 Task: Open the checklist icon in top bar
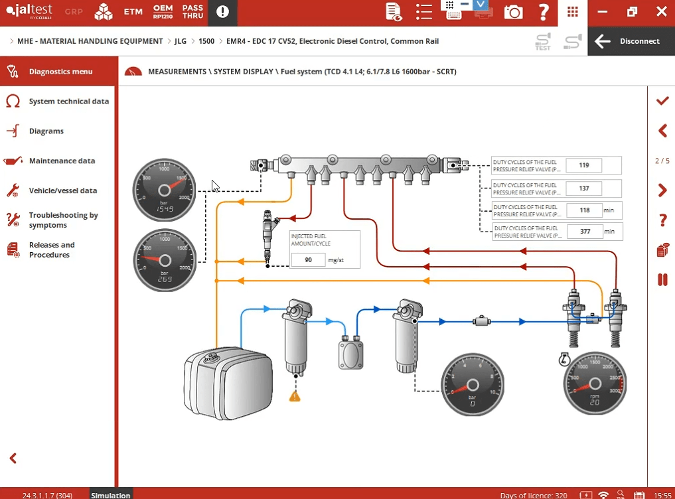pos(424,12)
